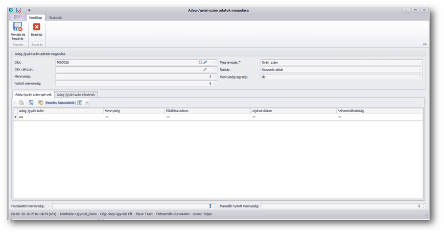
Task: Click the Mentés és bezárás ribbon icon
Action: [x=17, y=27]
